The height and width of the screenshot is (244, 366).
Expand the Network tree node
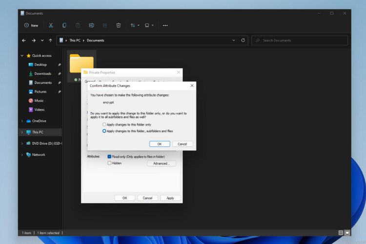[22, 155]
